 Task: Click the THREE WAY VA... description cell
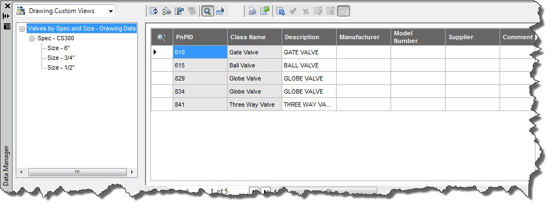309,104
